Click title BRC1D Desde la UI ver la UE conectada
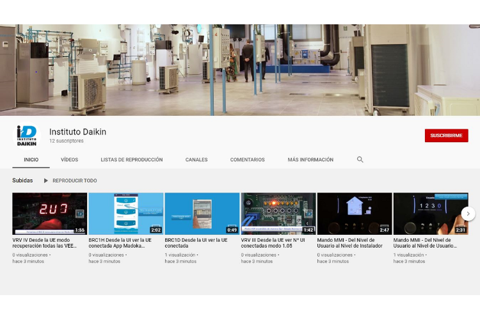The height and width of the screenshot is (320, 480). (x=196, y=243)
